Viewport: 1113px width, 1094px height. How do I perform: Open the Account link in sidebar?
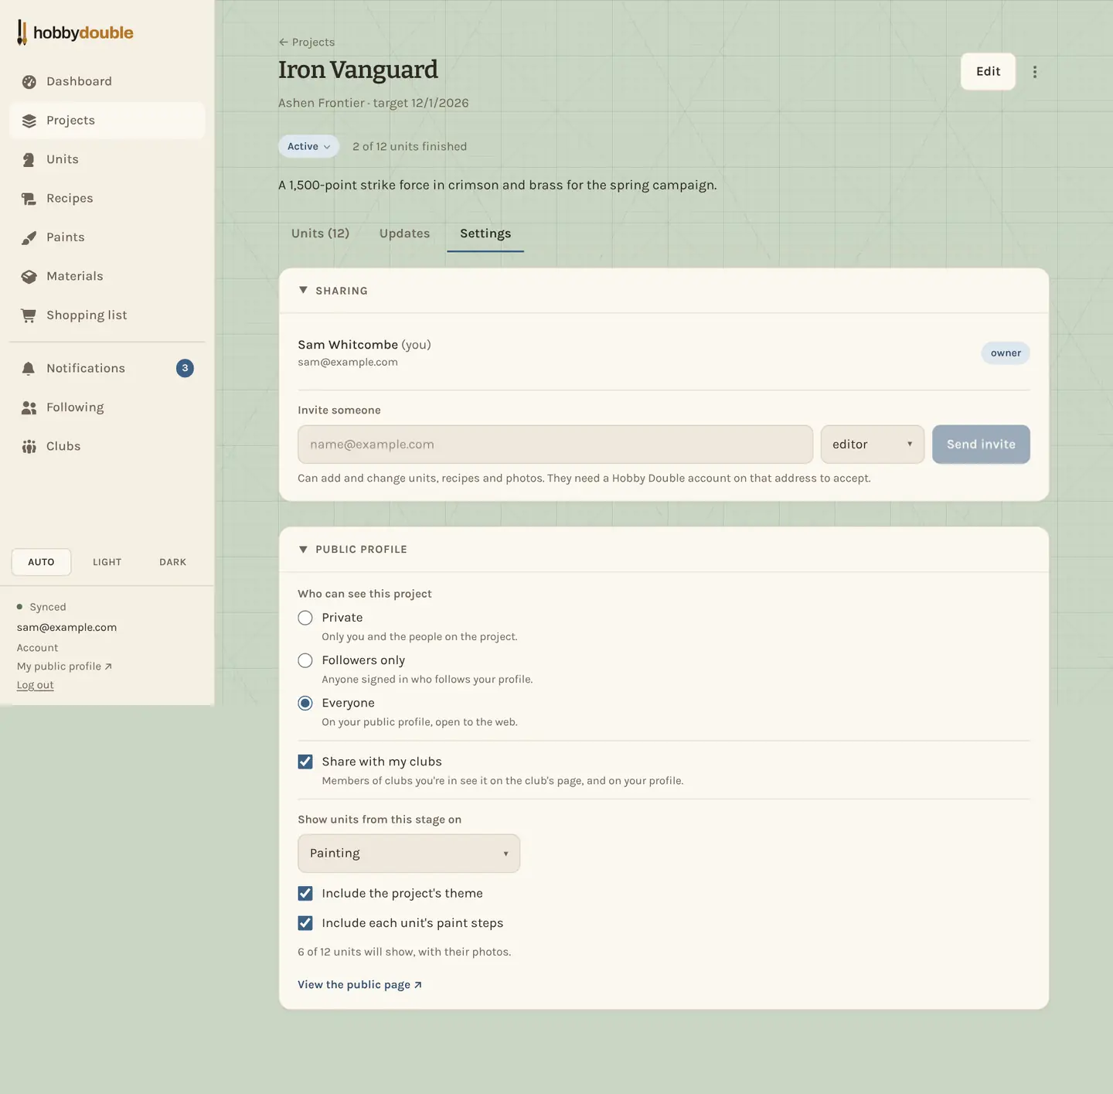(37, 648)
